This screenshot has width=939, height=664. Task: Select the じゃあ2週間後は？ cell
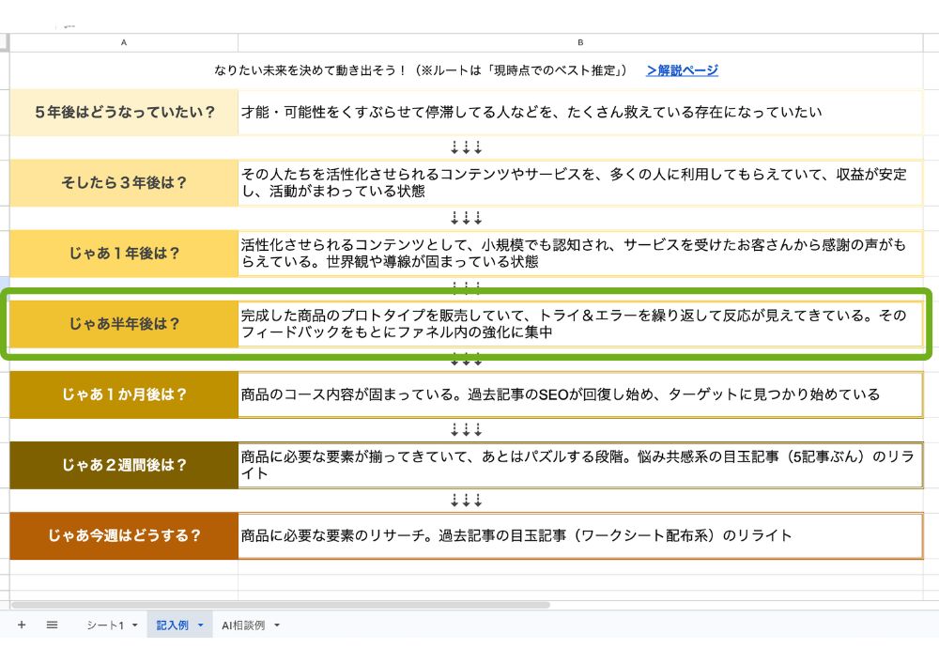click(x=124, y=465)
